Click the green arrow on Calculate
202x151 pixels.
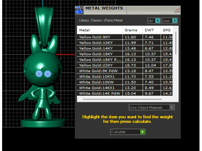point(142,132)
